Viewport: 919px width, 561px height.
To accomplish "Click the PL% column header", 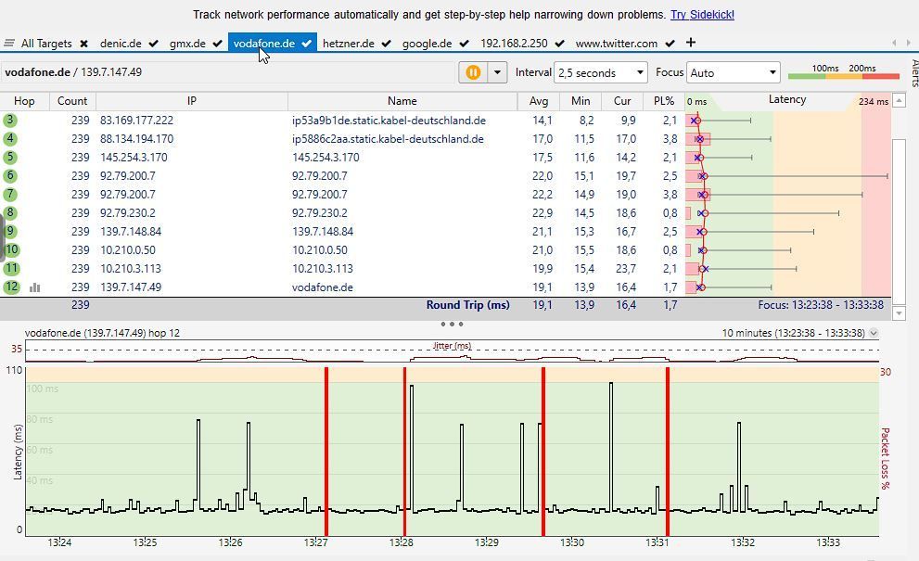I will click(x=663, y=101).
